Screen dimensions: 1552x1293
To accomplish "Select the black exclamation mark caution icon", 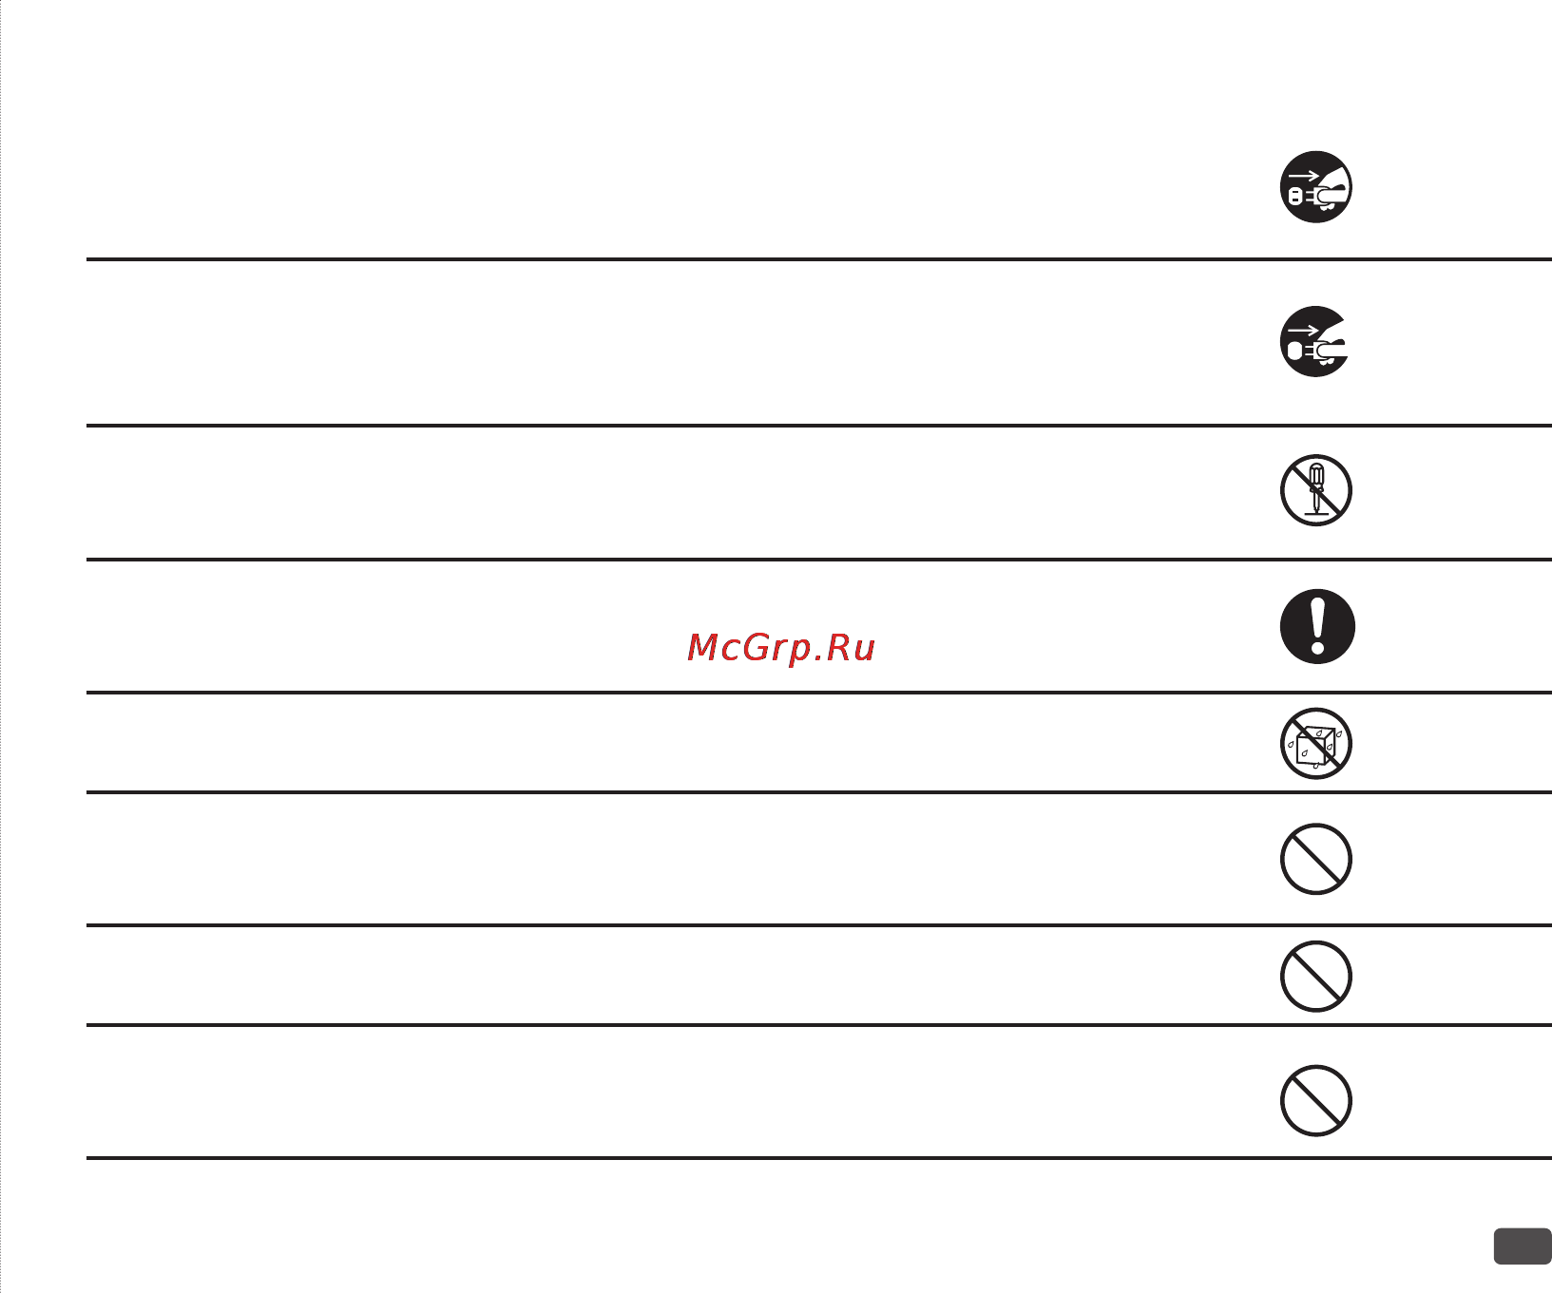I will (1317, 626).
